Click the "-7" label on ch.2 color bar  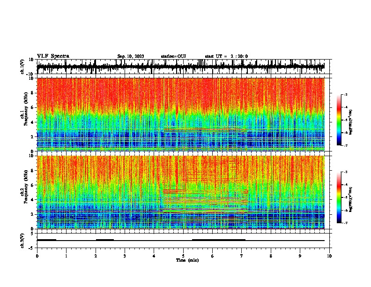click(x=345, y=223)
